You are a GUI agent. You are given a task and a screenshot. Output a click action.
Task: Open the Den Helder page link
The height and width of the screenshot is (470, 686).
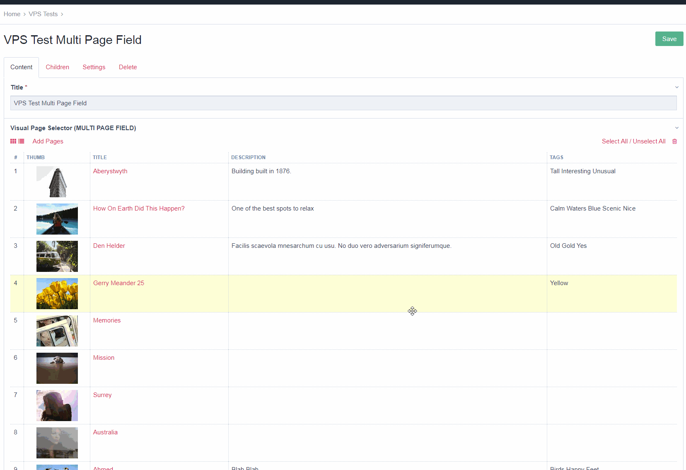tap(109, 245)
